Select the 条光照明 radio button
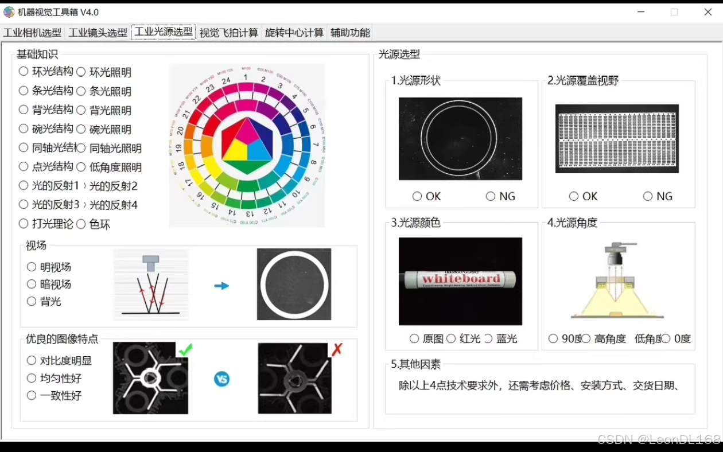 tap(80, 91)
